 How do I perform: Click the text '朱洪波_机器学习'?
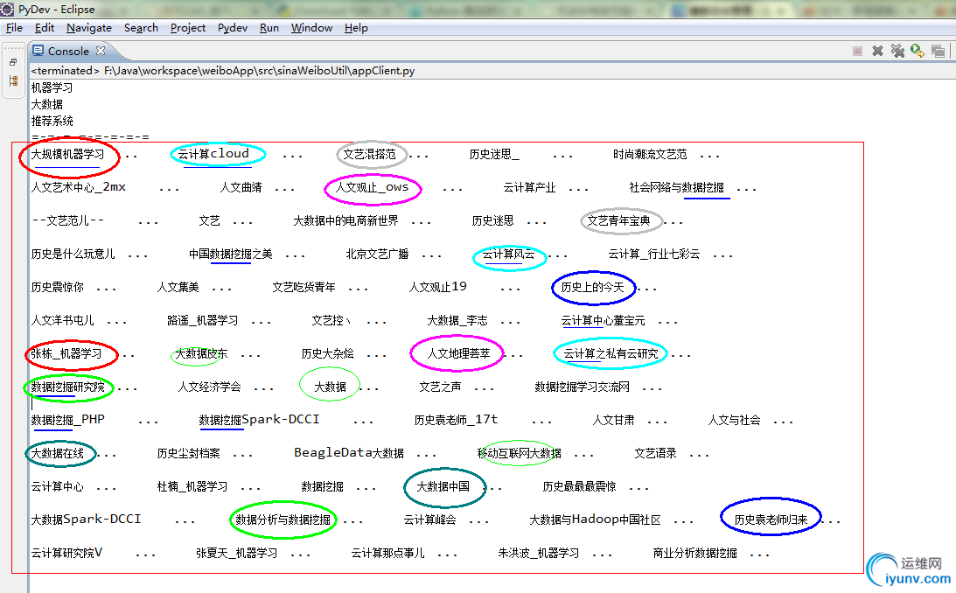click(x=539, y=552)
